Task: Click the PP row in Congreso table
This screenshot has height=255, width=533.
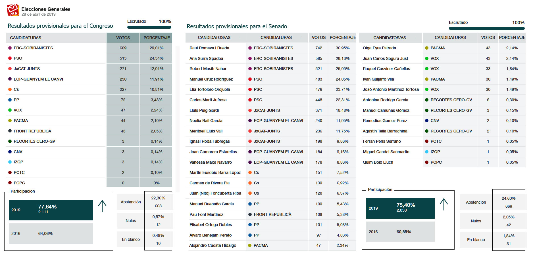Action: (x=89, y=100)
